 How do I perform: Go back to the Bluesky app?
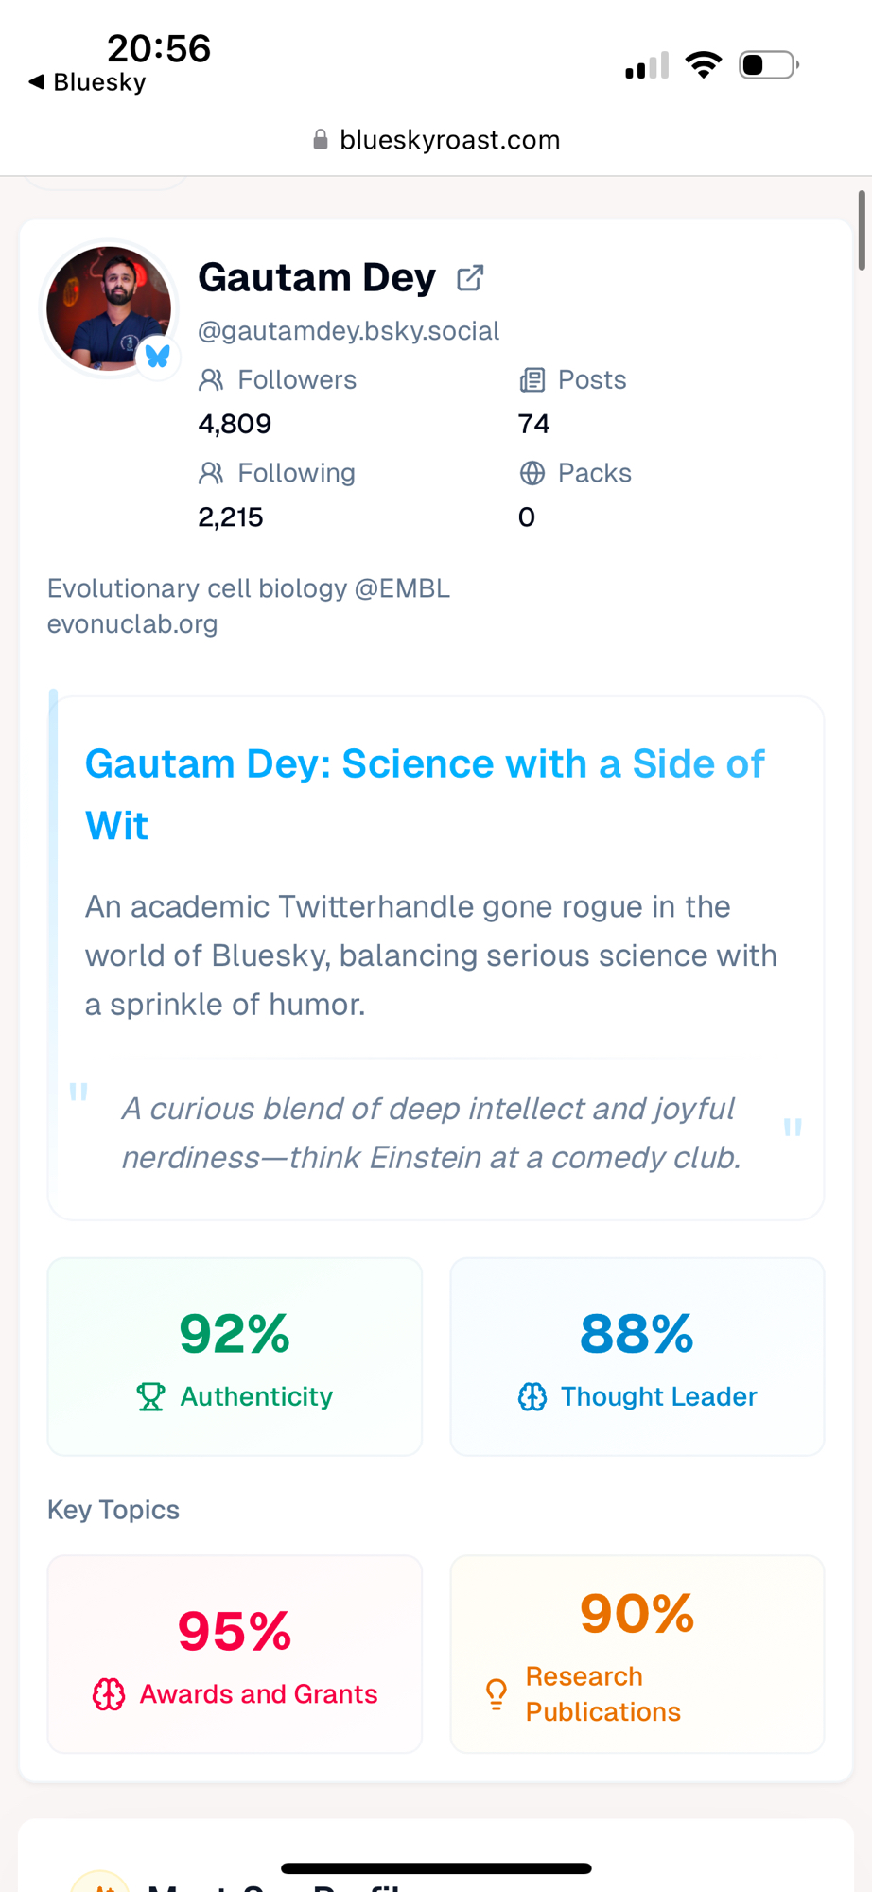87,82
